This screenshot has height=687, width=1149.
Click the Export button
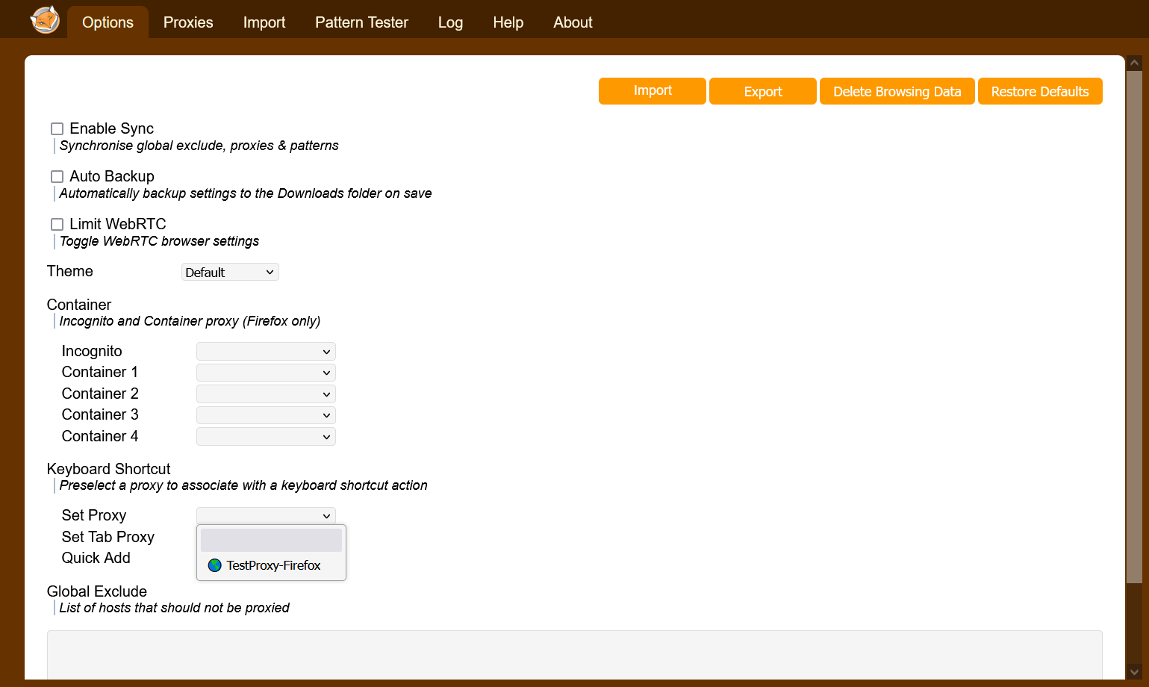(x=763, y=91)
